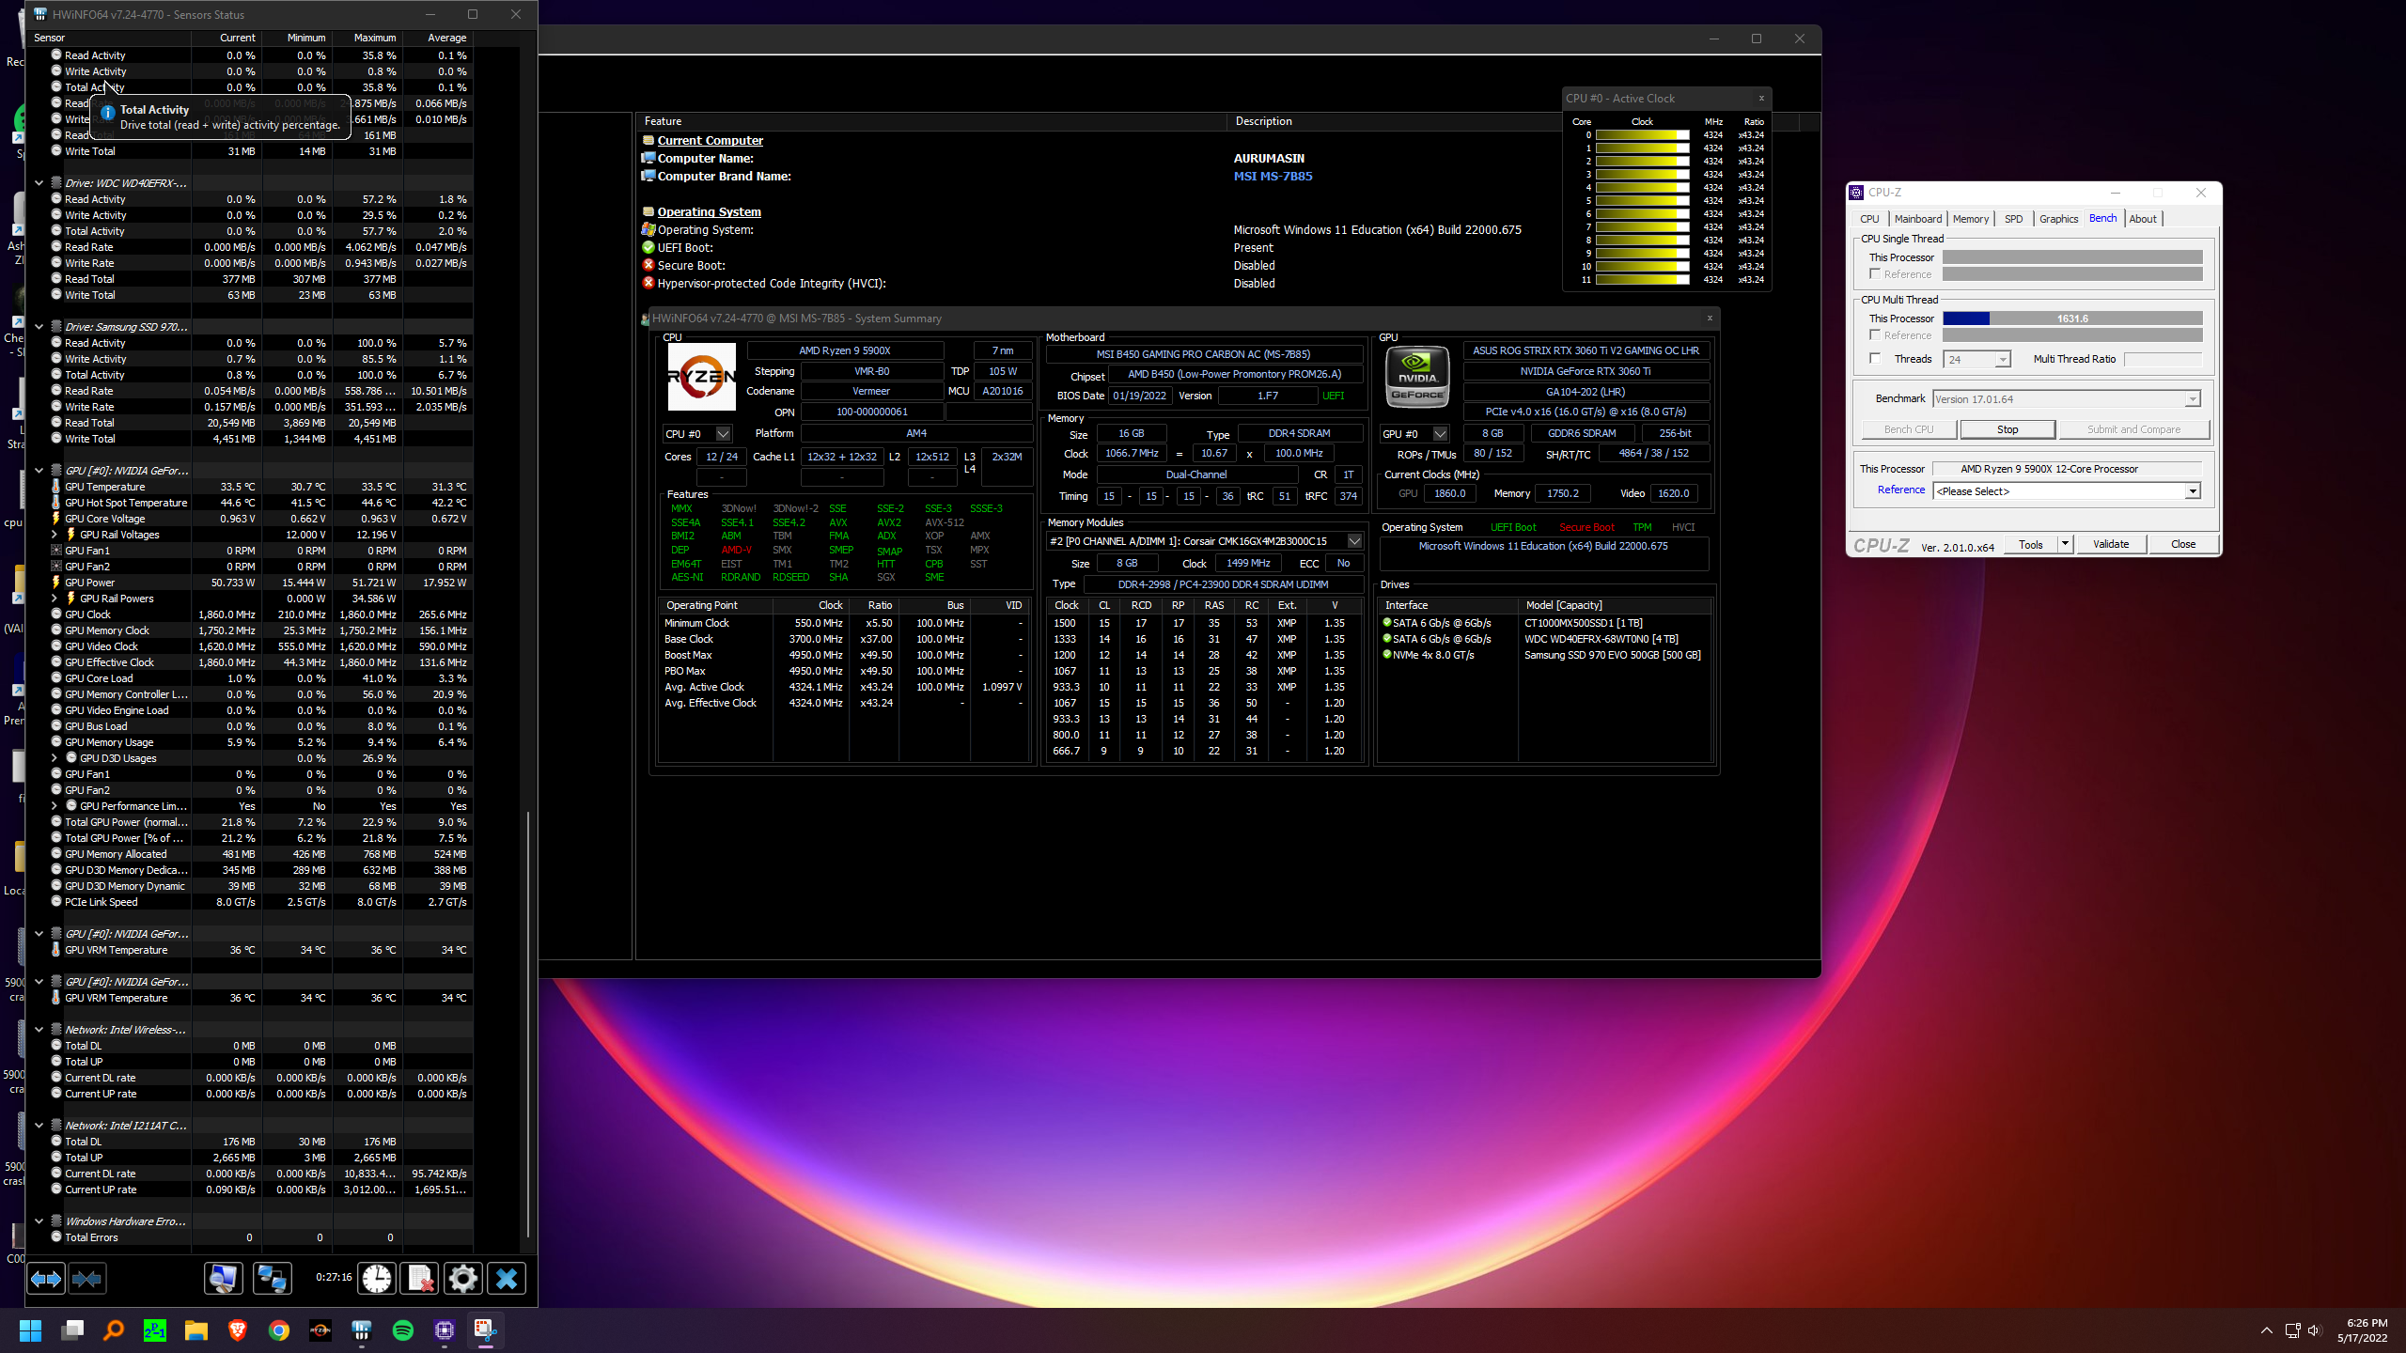Click the logging sheet icon with red X
2406x1353 pixels.
(x=420, y=1279)
